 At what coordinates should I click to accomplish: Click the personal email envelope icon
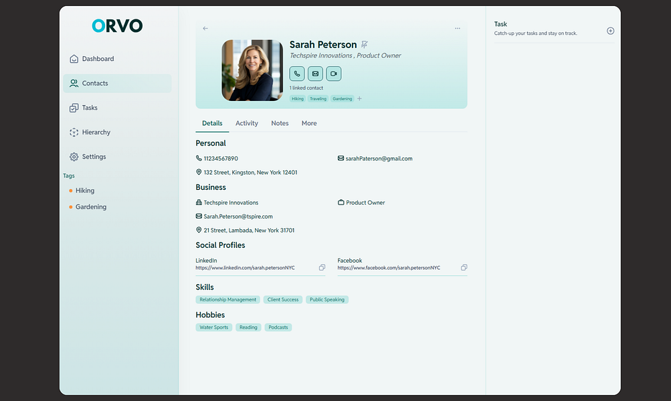[x=341, y=158]
